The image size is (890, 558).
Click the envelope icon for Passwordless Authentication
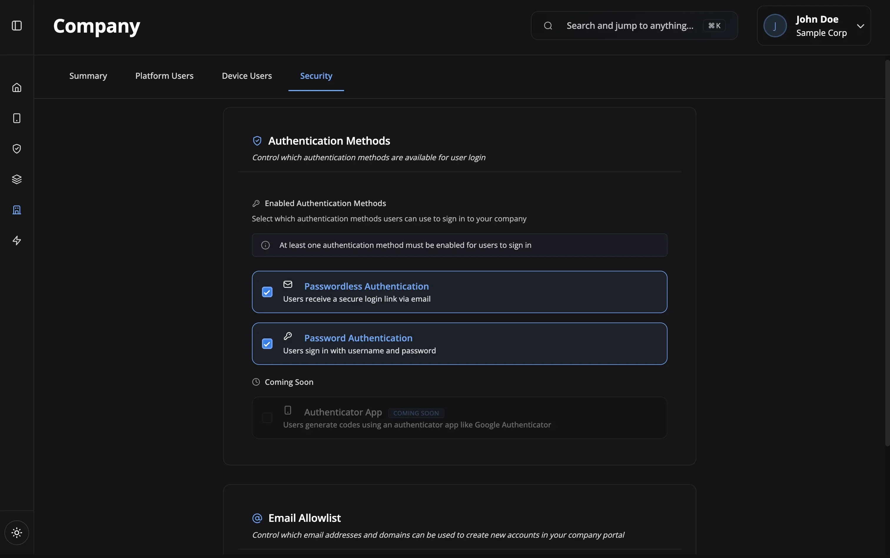288,284
